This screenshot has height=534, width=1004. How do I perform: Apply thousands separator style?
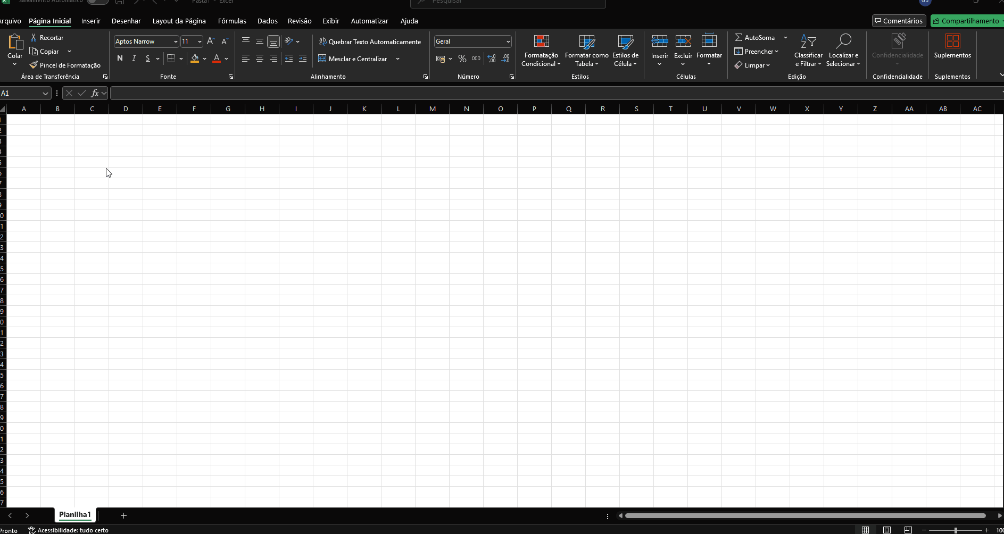(x=476, y=59)
